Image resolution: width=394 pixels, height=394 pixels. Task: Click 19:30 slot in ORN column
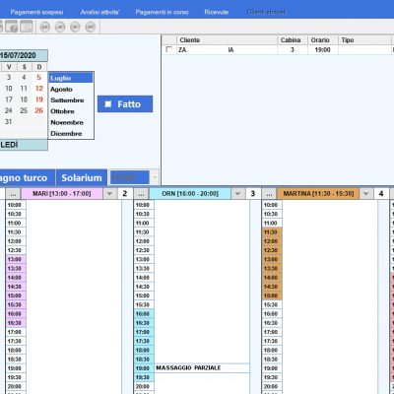[x=144, y=377]
